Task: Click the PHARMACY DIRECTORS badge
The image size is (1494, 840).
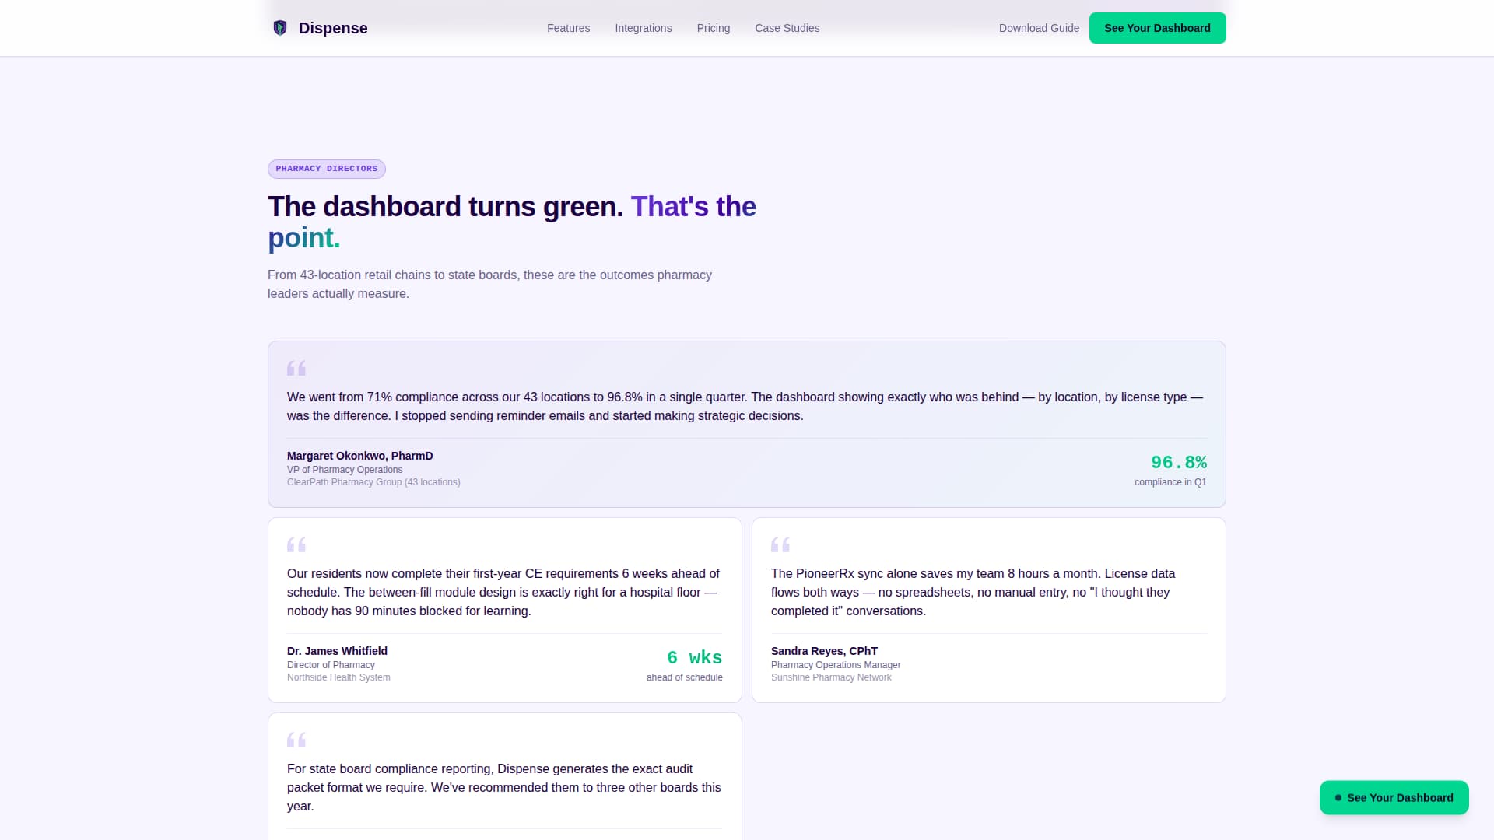Action: point(326,169)
